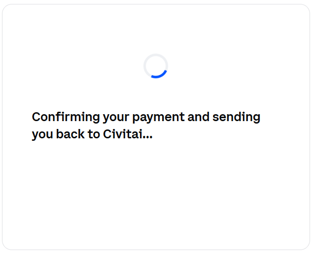Click the circular loading spinner
Image resolution: width=313 pixels, height=254 pixels.
coord(156,66)
